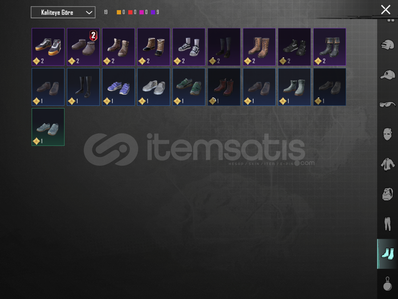The height and width of the screenshot is (299, 398).
Task: Click the orange quality filter swatch
Action: tap(119, 12)
